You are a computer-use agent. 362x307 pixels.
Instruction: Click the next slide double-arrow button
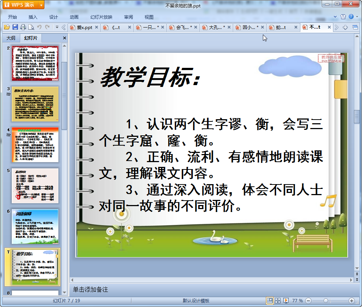coord(357,279)
